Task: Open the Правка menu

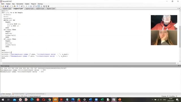Action: click(8, 4)
